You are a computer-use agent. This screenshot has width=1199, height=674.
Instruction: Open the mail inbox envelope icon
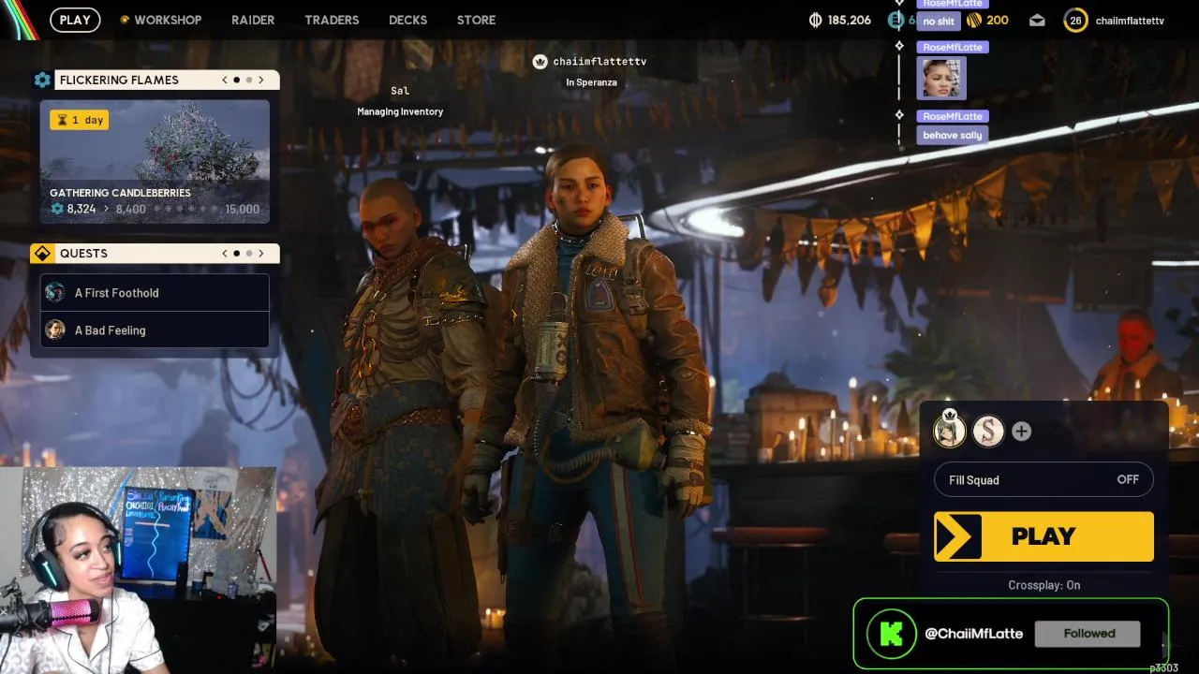click(x=1037, y=20)
